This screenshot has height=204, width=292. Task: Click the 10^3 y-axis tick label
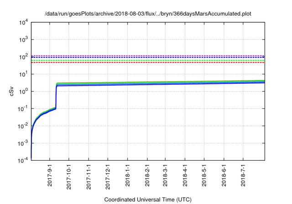point(24,39)
